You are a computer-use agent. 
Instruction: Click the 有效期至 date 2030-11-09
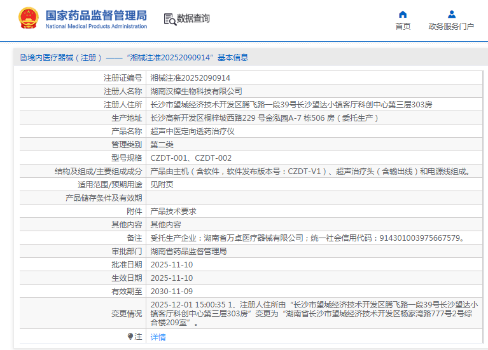pos(171,292)
